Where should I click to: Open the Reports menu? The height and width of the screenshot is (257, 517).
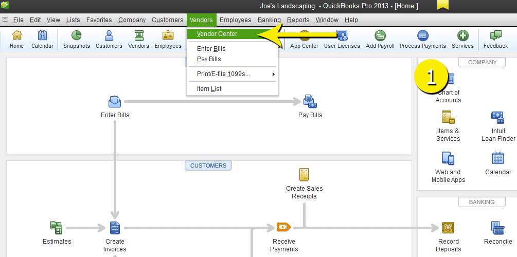point(298,20)
